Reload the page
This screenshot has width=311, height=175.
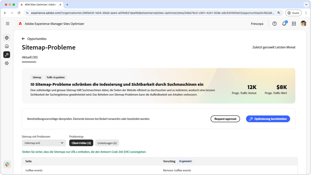pyautogui.click(x=19, y=13)
